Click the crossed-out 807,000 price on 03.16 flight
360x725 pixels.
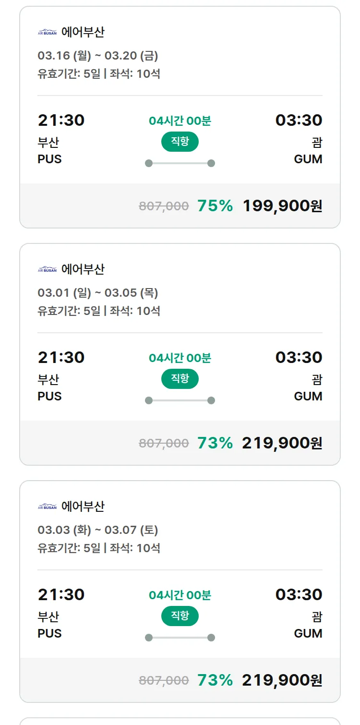164,206
